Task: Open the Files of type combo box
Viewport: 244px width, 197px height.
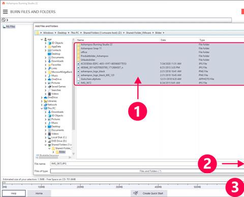Action: click(x=147, y=171)
